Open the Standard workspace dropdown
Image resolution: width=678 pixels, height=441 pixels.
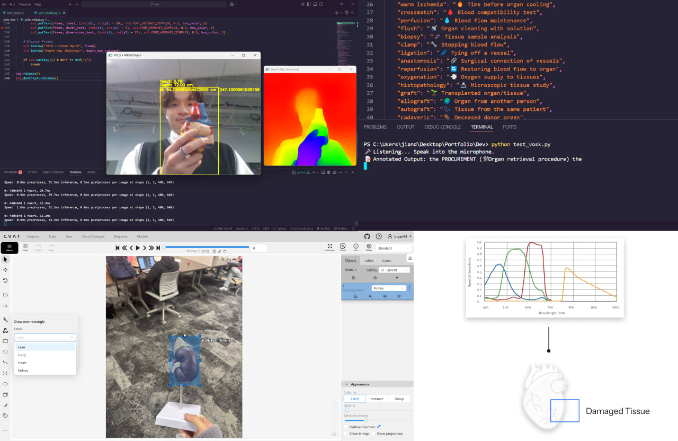pos(393,248)
